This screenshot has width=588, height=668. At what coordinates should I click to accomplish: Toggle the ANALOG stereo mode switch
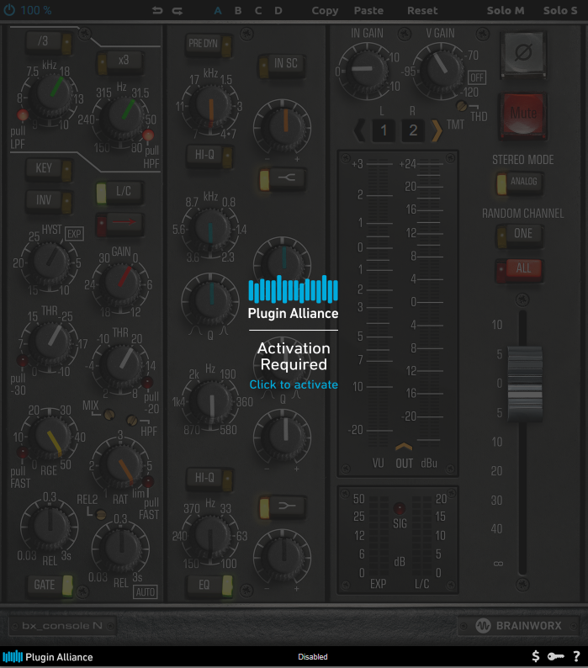[519, 183]
